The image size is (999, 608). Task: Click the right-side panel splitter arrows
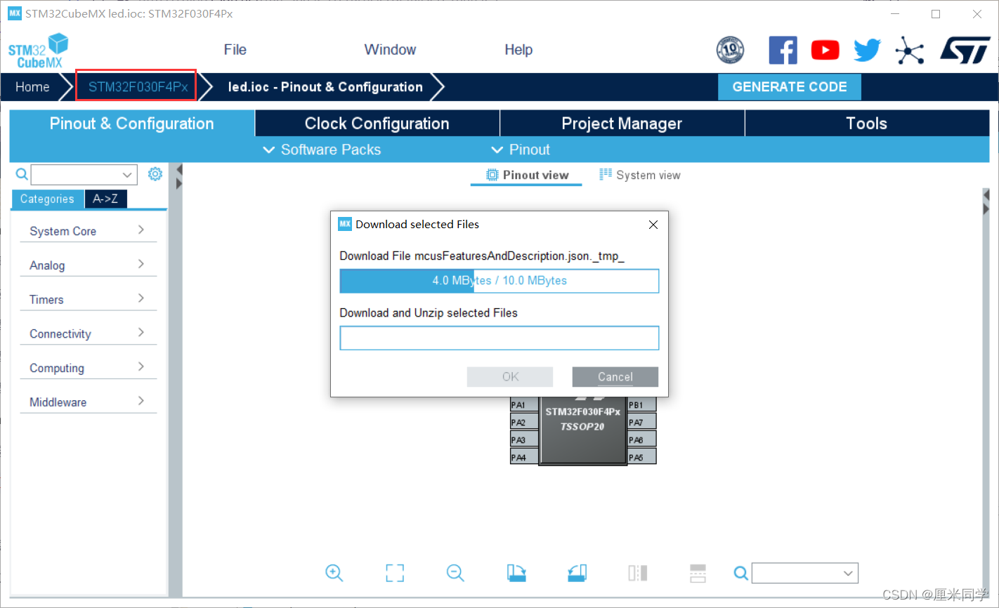pyautogui.click(x=986, y=201)
